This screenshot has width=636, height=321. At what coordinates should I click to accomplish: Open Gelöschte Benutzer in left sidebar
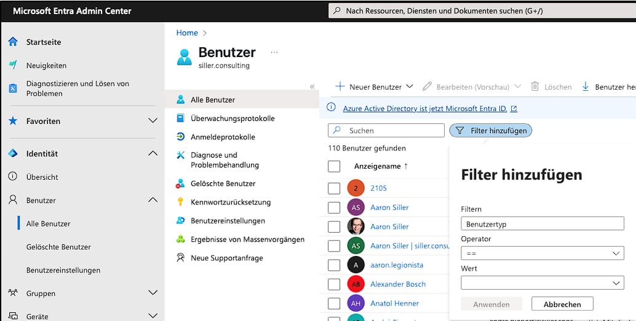58,247
